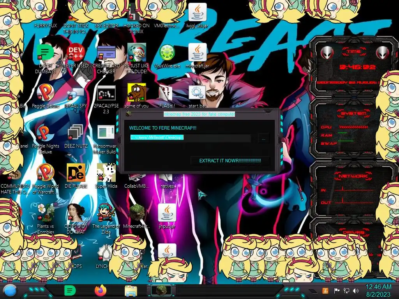This screenshot has height=299, width=399.
Task: Click the volume speaker tray icon
Action: pyautogui.click(x=356, y=290)
